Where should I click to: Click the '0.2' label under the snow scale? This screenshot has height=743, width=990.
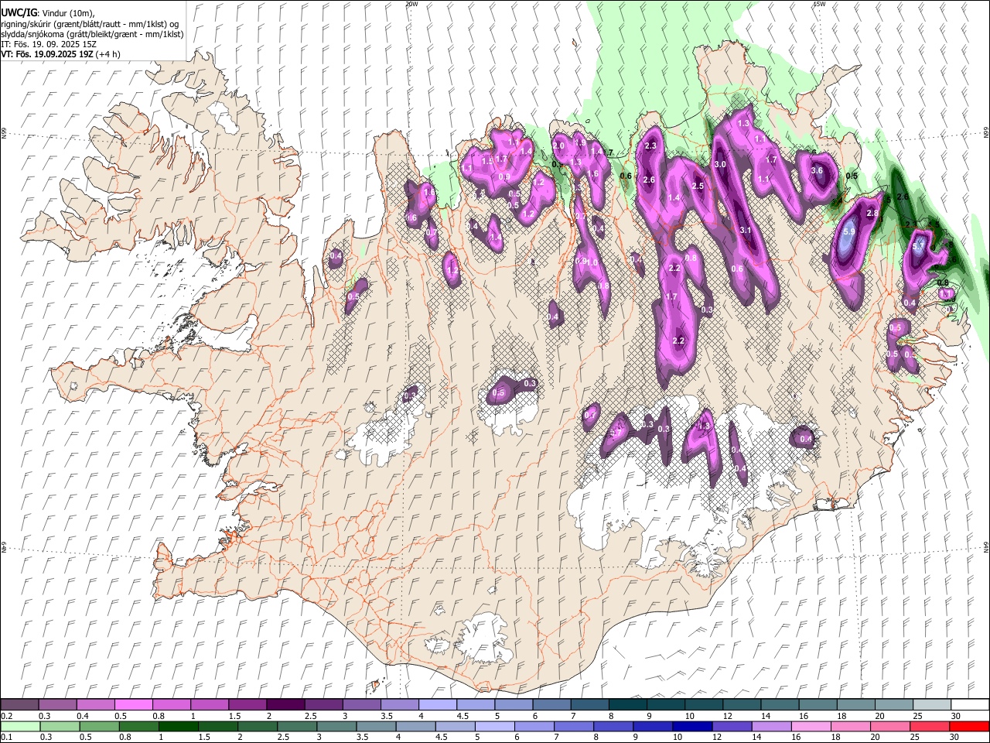click(6, 716)
